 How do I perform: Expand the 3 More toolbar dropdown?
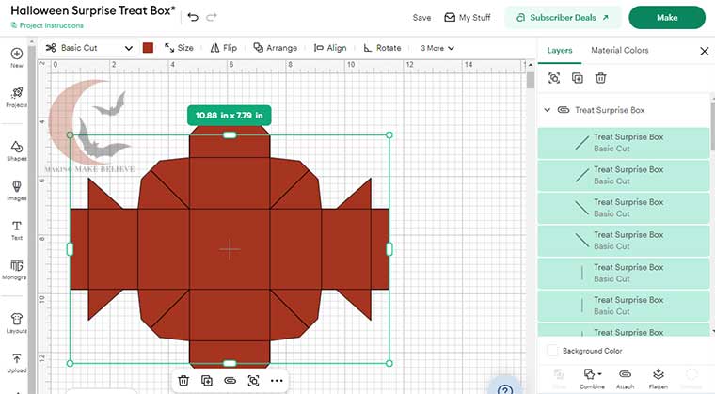pyautogui.click(x=437, y=48)
